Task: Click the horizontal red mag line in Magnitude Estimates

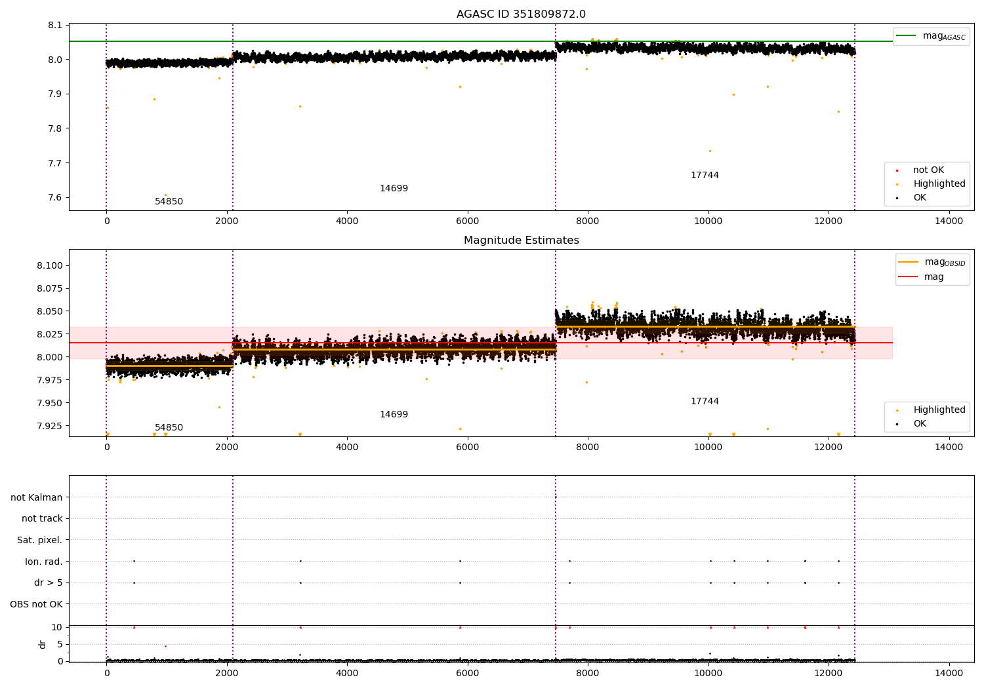Action: [x=480, y=343]
